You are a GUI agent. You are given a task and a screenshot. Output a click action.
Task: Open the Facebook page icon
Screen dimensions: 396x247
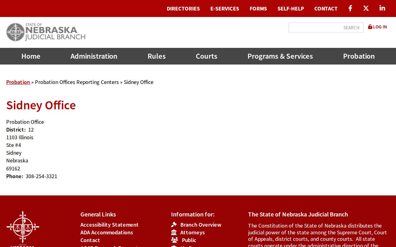350,8
